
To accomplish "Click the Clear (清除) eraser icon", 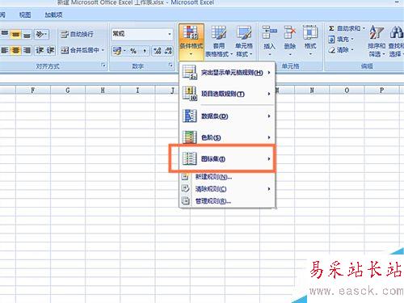I will click(331, 50).
